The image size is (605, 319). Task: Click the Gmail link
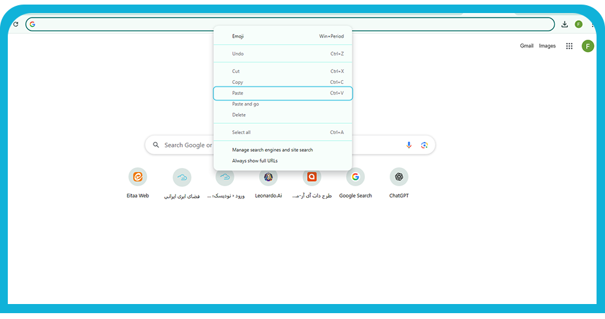coord(526,46)
